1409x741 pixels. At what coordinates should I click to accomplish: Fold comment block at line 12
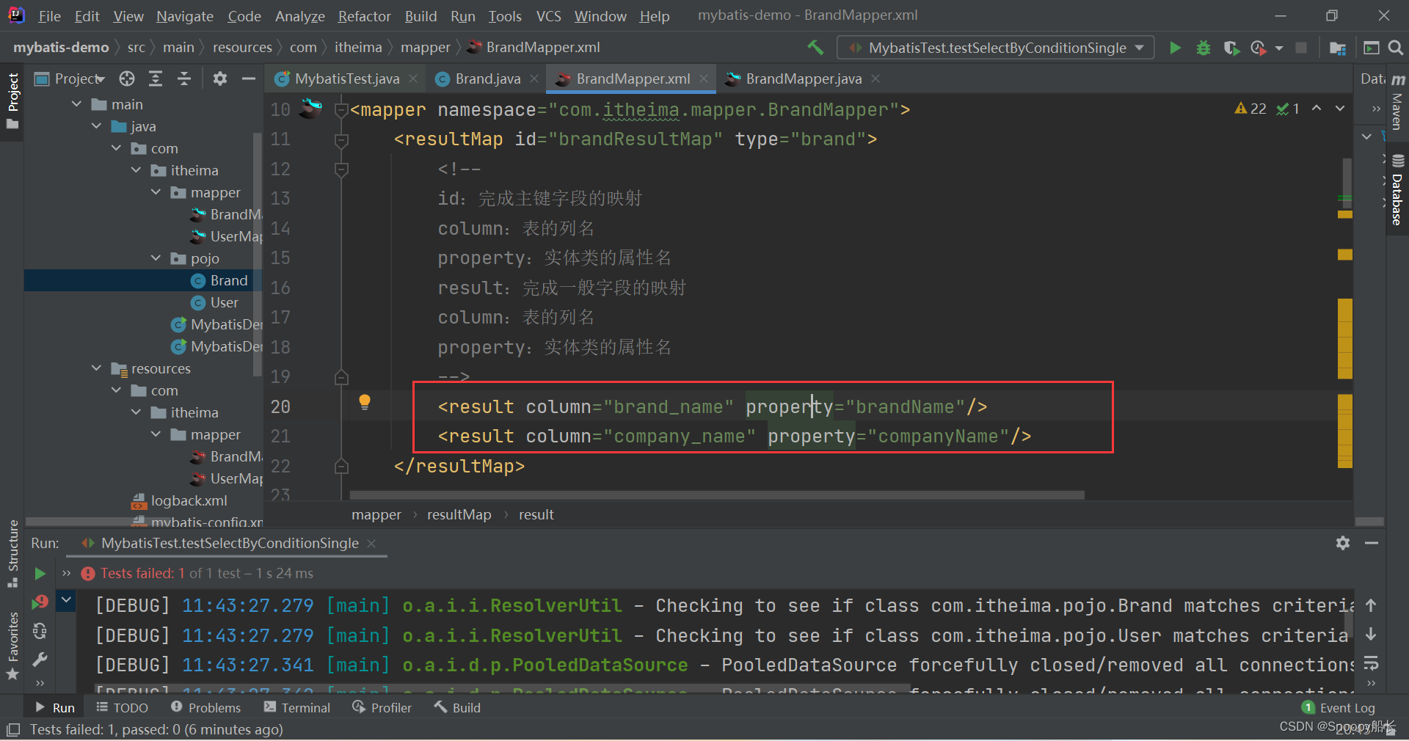(x=341, y=169)
